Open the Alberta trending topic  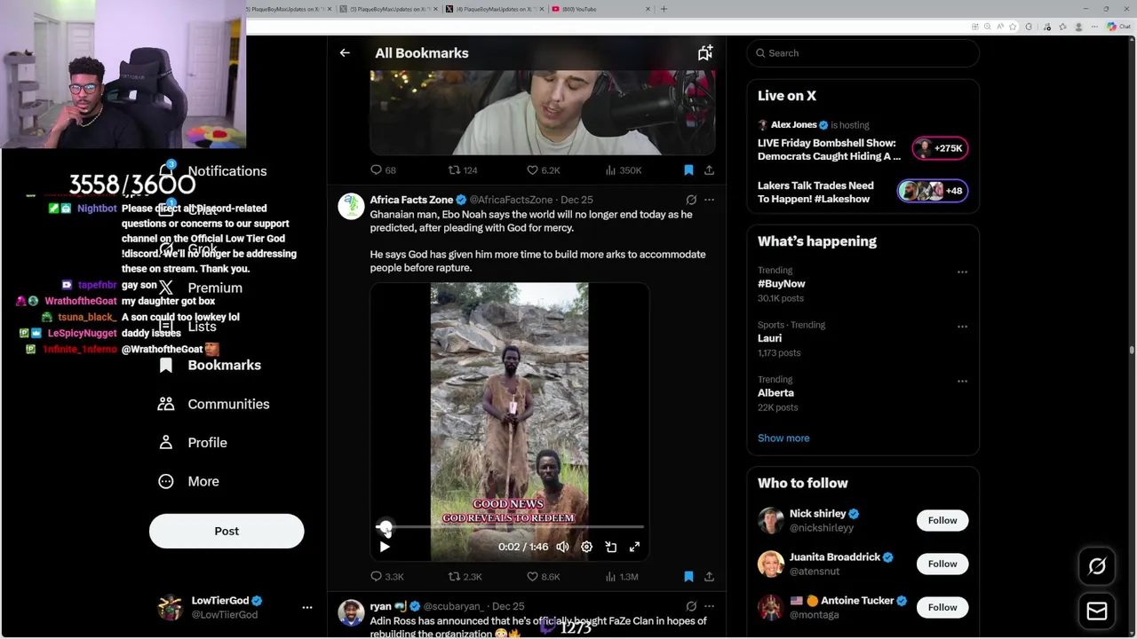775,393
